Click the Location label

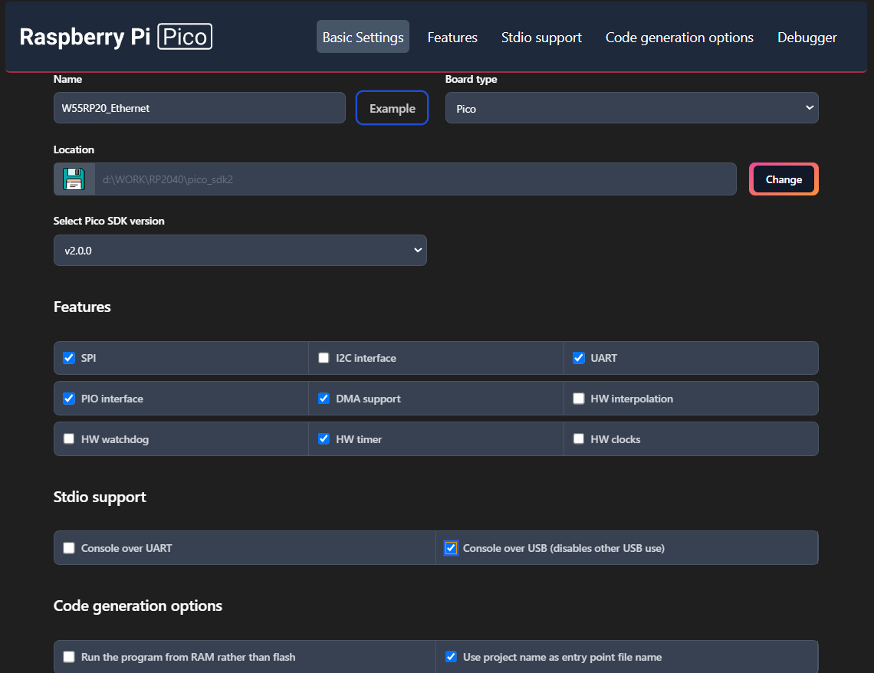point(74,149)
